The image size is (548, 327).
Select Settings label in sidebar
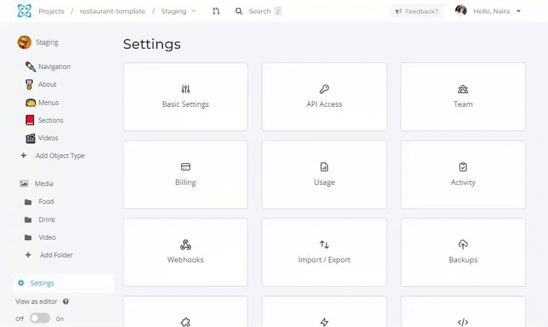pos(42,283)
